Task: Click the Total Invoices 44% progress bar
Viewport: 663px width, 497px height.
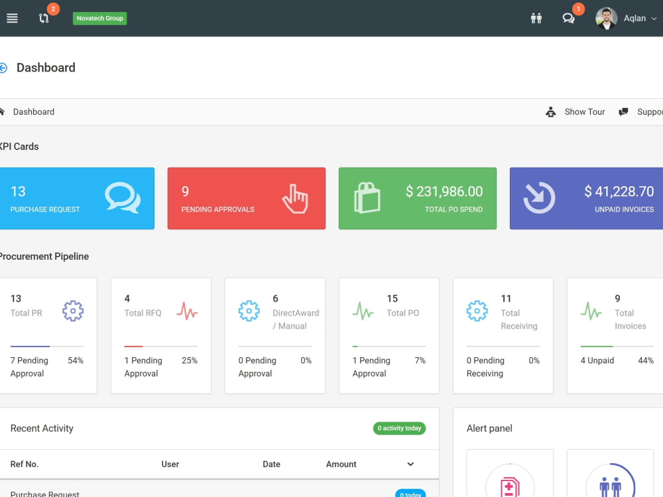Action: pos(617,346)
